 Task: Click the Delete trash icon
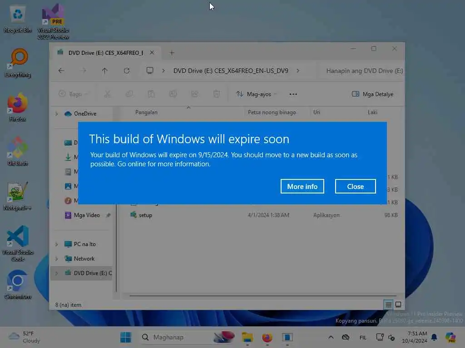tap(217, 94)
